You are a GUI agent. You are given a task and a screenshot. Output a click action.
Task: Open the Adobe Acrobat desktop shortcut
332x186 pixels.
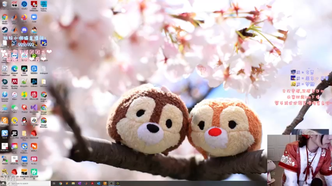click(x=5, y=56)
